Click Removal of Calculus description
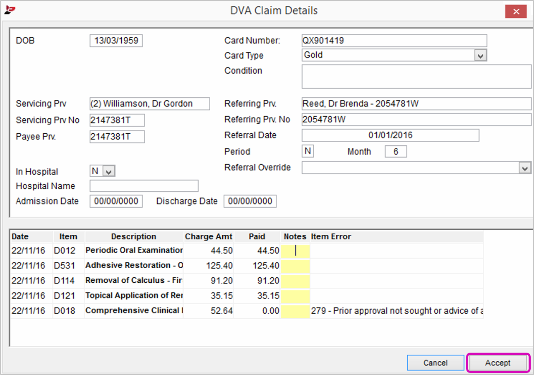This screenshot has width=534, height=375. click(x=134, y=281)
